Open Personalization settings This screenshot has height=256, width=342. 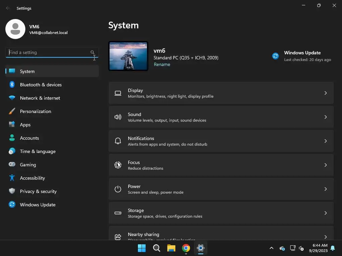(x=52, y=111)
